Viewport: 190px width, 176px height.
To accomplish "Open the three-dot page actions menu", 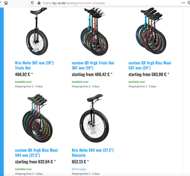I will click(x=183, y=3).
